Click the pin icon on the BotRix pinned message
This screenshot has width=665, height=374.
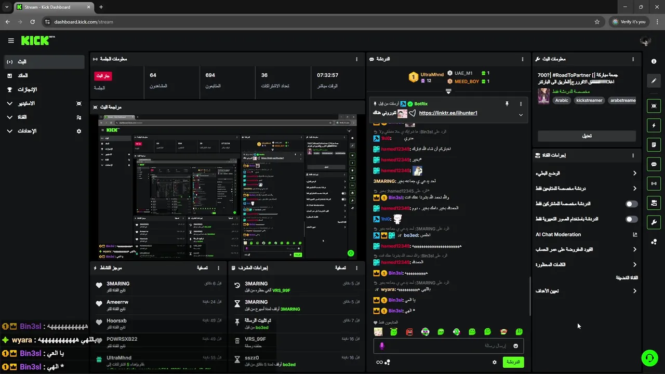tap(507, 104)
